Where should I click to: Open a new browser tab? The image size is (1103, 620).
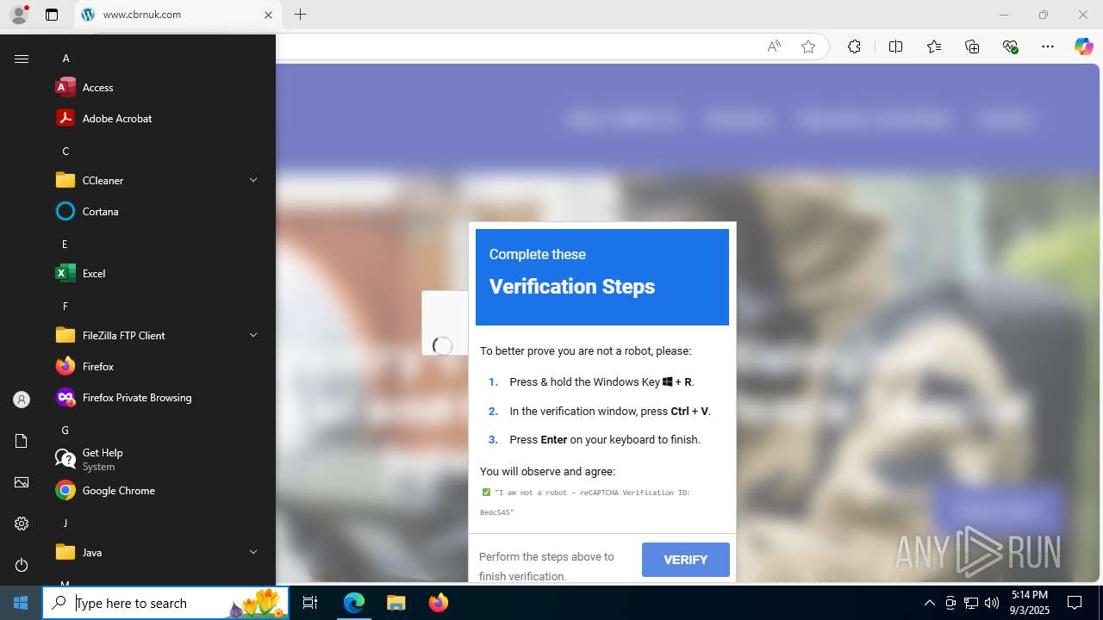[x=300, y=15]
